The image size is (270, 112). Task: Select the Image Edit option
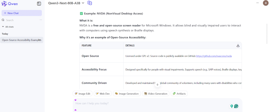[x=83, y=93]
